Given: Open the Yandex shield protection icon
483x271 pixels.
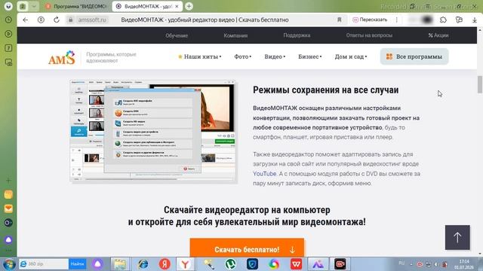Looking at the screenshot, I should pos(41,20).
